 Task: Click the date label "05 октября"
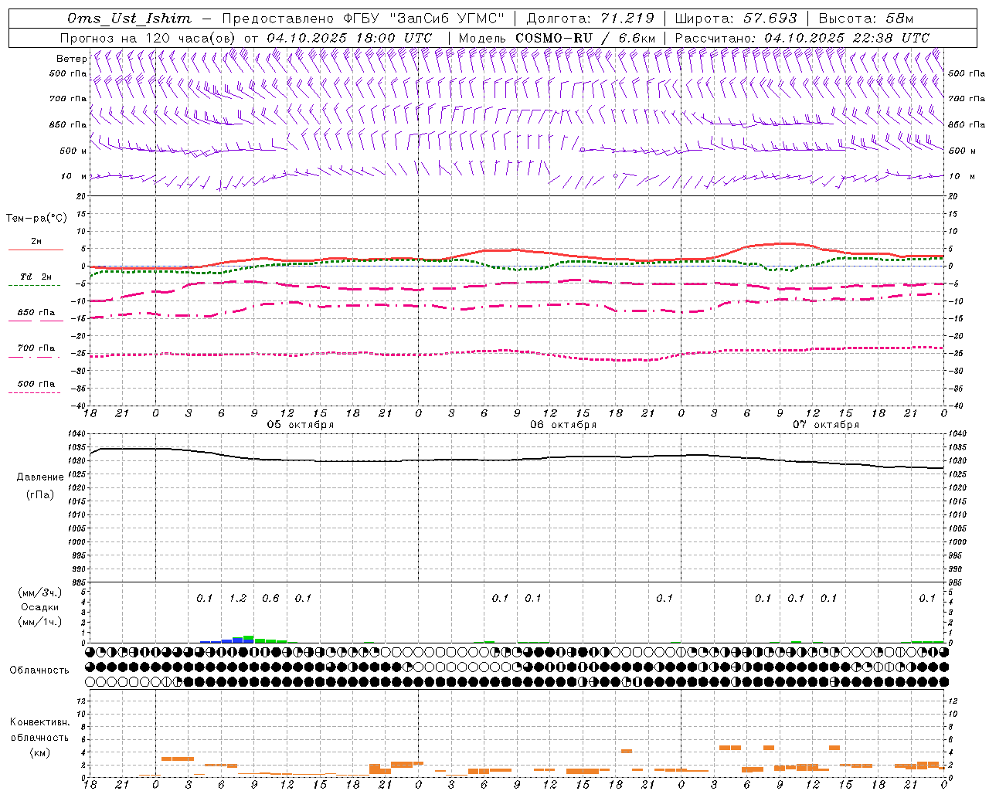click(x=301, y=425)
